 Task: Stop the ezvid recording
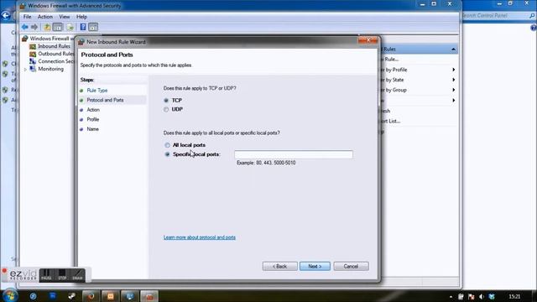62,275
